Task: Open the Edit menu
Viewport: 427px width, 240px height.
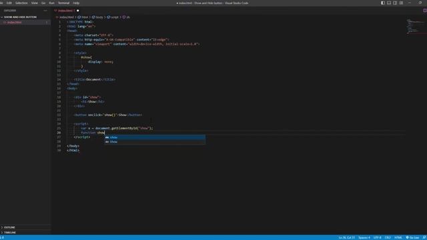Action: click(9, 3)
